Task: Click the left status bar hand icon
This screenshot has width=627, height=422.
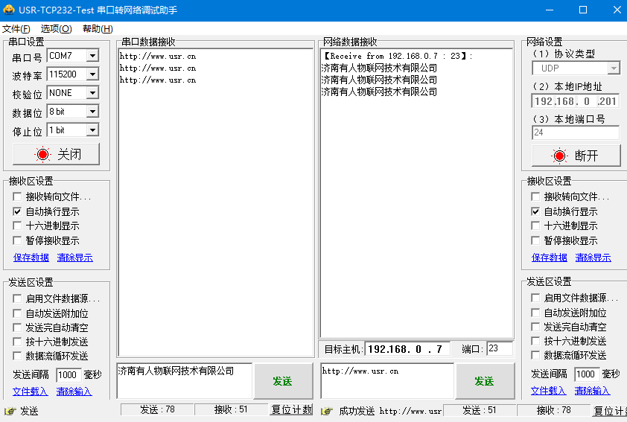Action: click(x=10, y=411)
